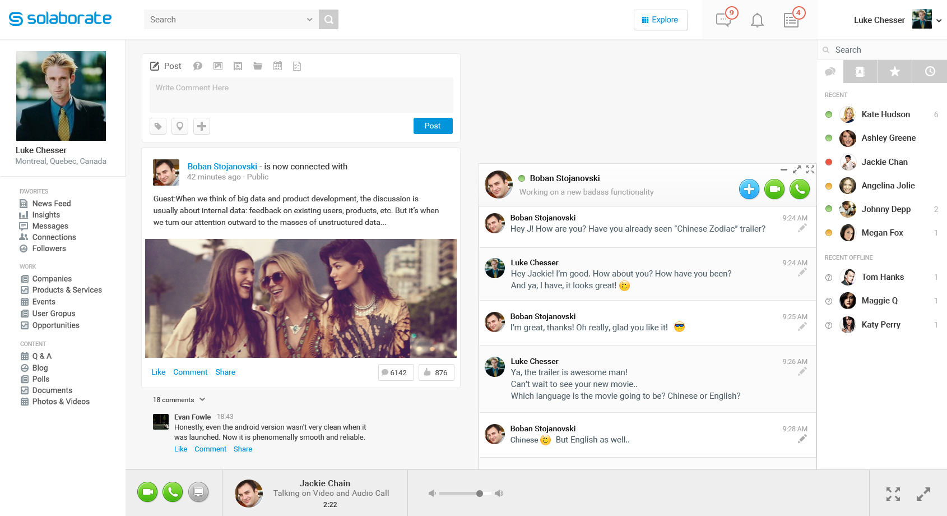Switch to the favorites star tab
This screenshot has height=516, width=947.
tap(895, 71)
